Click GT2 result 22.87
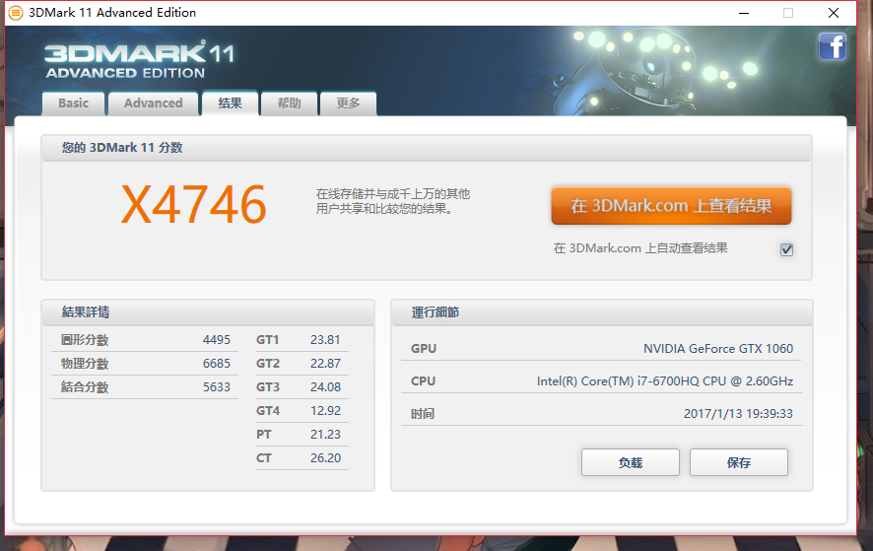This screenshot has width=873, height=551. point(325,364)
